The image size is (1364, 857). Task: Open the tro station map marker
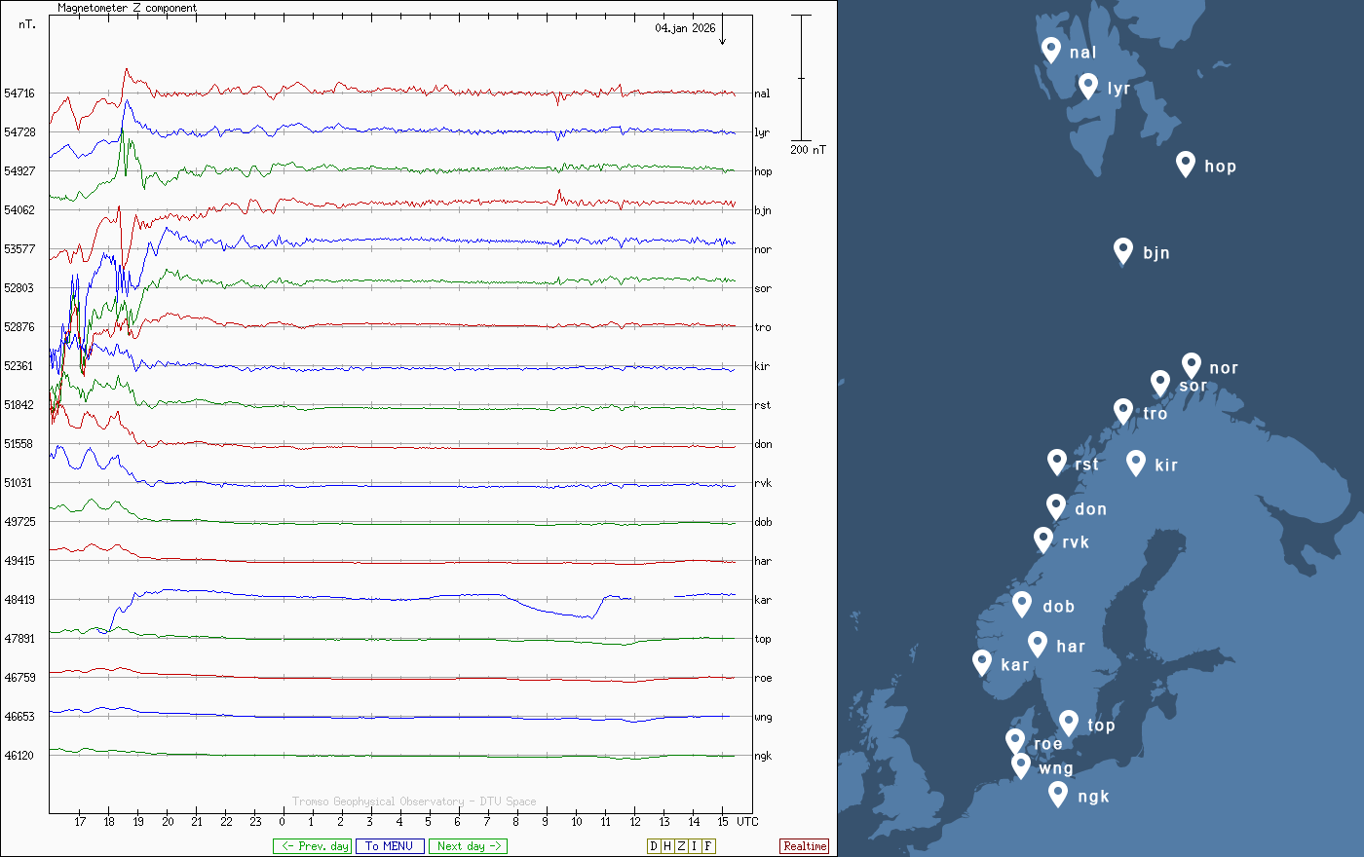click(1123, 411)
